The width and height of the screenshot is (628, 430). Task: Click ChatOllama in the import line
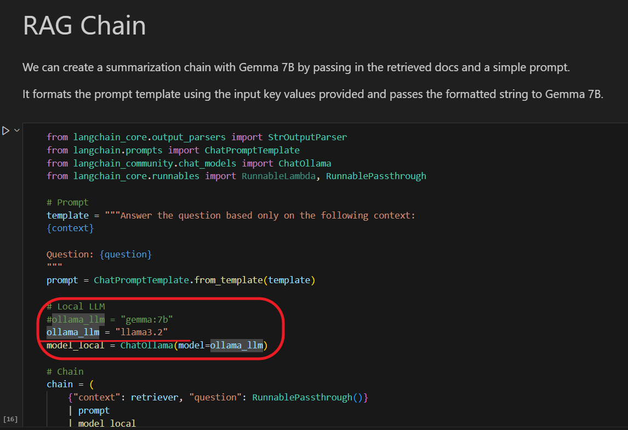(305, 163)
